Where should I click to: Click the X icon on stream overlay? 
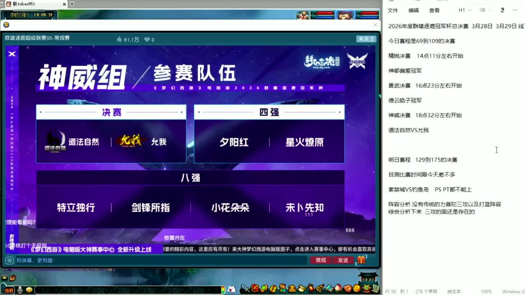point(12,54)
